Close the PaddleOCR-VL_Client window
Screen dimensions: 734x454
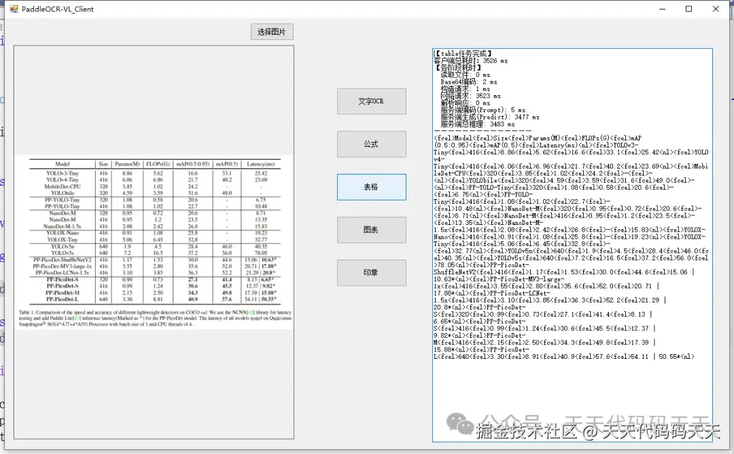[715, 9]
